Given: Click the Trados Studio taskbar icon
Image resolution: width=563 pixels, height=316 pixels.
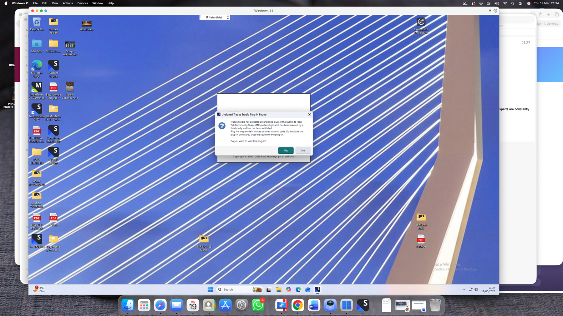Looking at the screenshot, I should click(317, 289).
